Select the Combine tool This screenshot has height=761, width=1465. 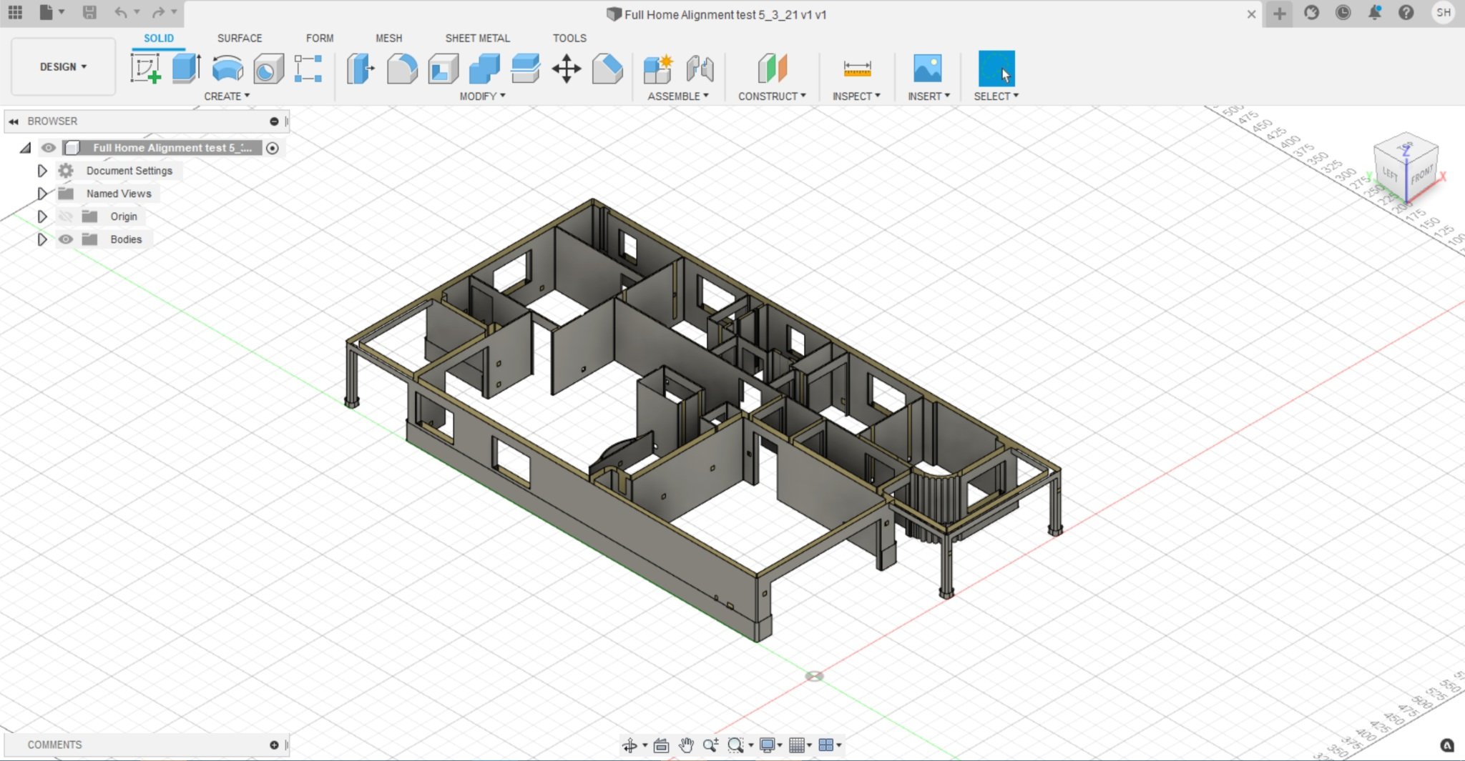pyautogui.click(x=484, y=69)
